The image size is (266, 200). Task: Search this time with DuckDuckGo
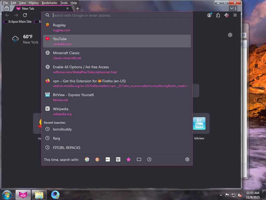coord(97,159)
